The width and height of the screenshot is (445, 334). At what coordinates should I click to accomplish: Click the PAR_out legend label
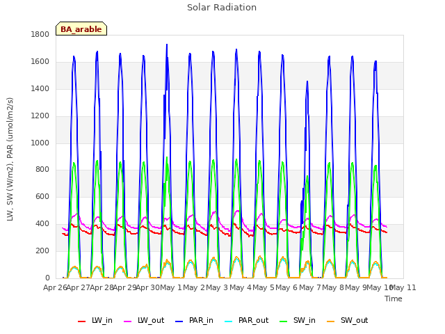click(x=253, y=320)
